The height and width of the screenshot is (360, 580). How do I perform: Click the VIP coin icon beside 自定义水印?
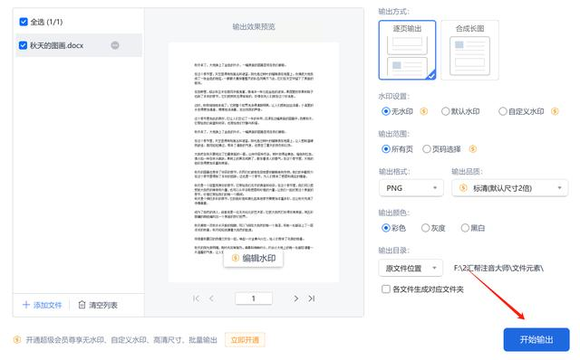[555, 111]
